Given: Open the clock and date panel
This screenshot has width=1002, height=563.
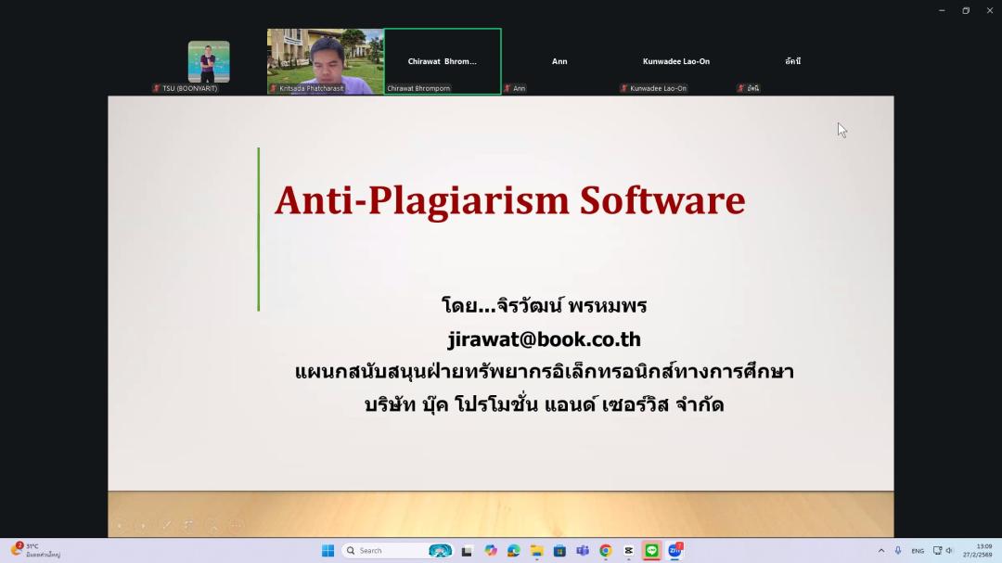Looking at the screenshot, I should point(982,550).
